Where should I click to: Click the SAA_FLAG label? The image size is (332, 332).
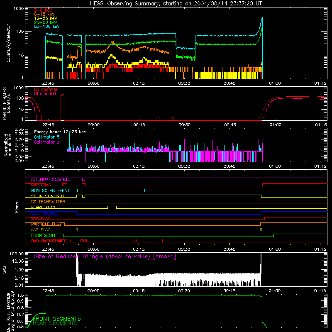[41, 218]
